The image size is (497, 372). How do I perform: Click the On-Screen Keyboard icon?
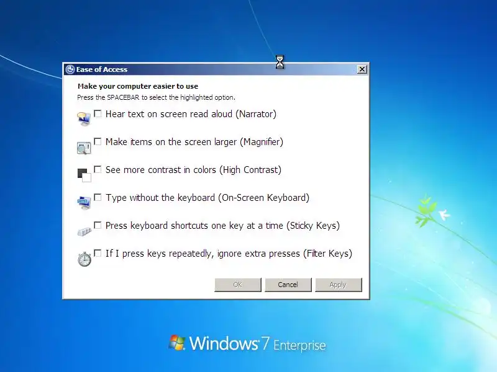[x=84, y=203]
